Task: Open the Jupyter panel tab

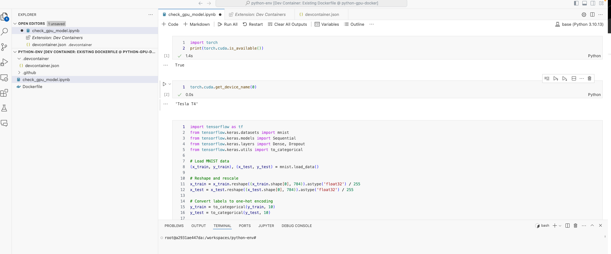Action: [x=266, y=226]
